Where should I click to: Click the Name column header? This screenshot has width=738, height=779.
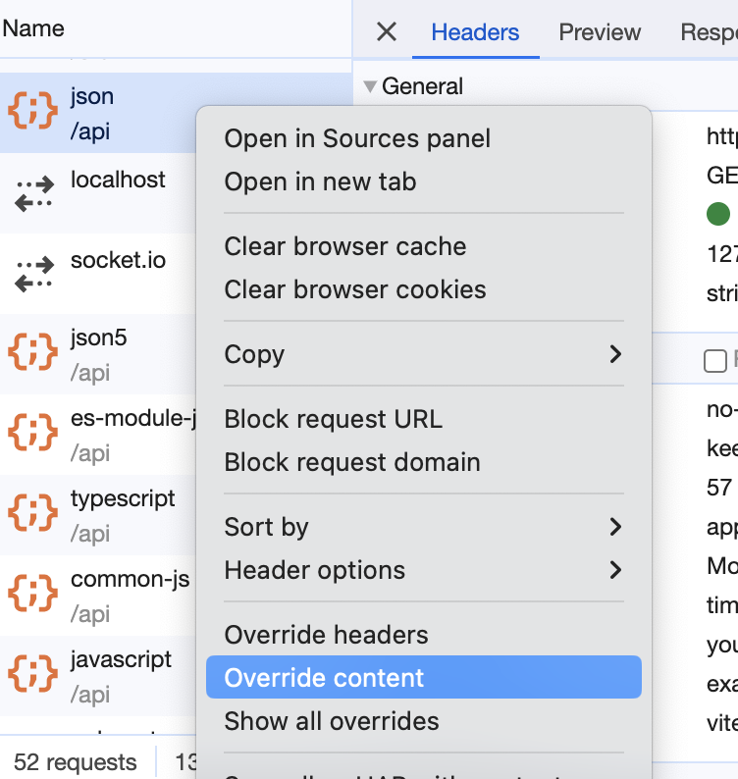tap(33, 28)
